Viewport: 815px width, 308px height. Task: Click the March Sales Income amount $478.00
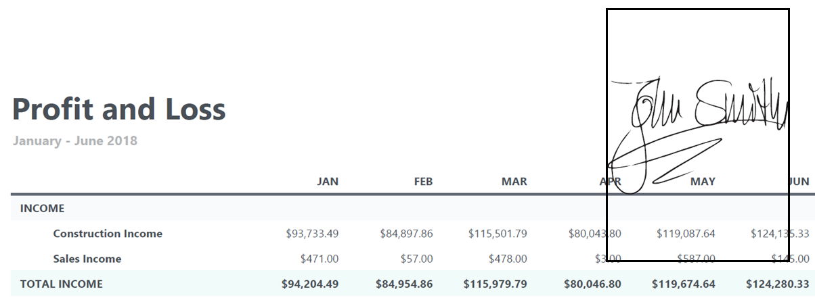tap(508, 259)
